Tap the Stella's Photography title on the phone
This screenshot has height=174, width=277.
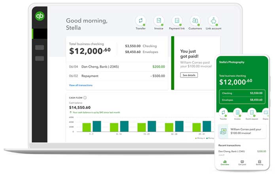(231, 62)
